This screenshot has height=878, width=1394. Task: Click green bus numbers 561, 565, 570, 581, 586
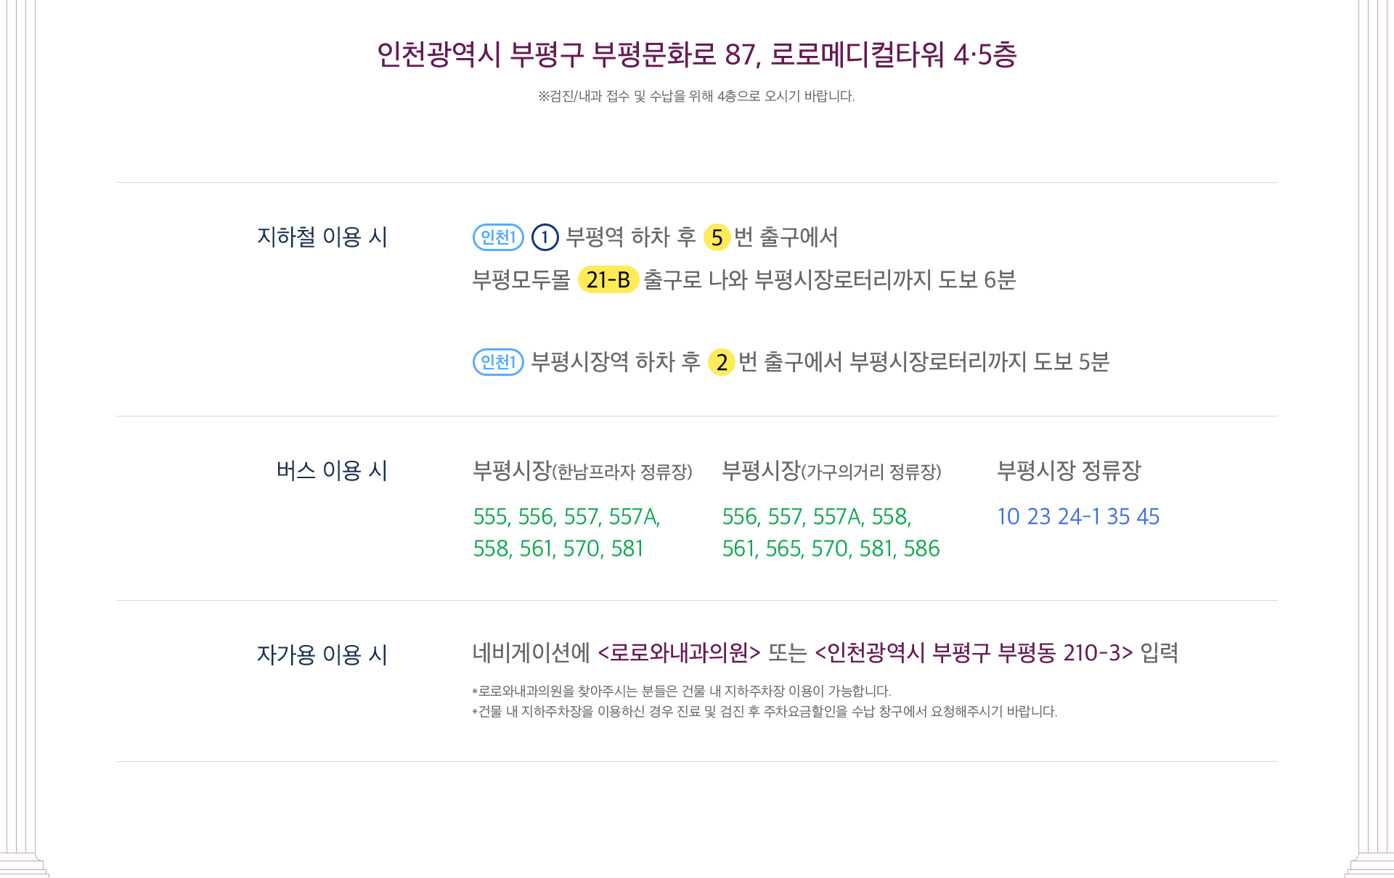point(831,549)
